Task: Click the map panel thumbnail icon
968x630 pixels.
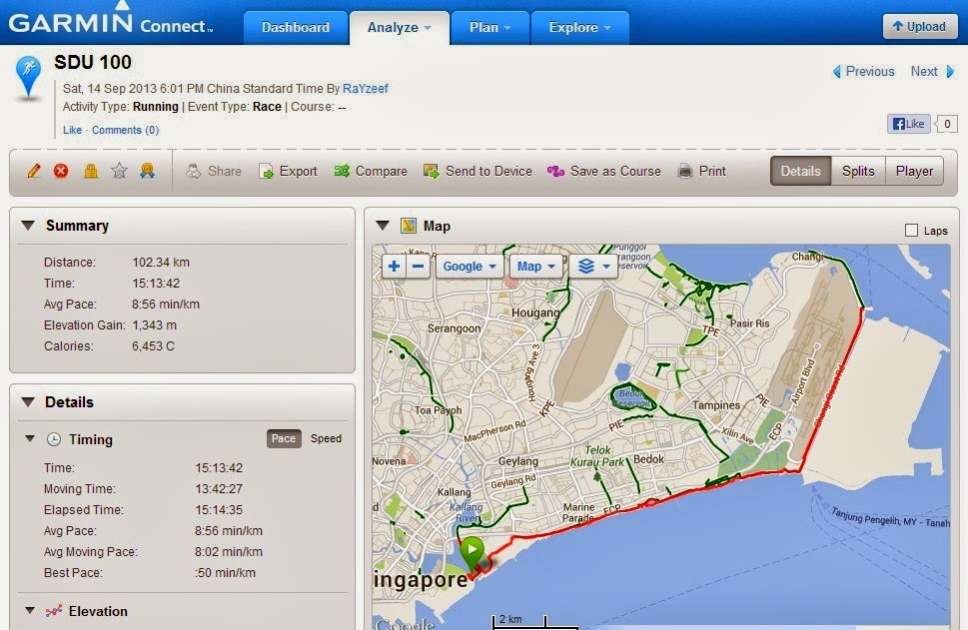Action: 408,226
